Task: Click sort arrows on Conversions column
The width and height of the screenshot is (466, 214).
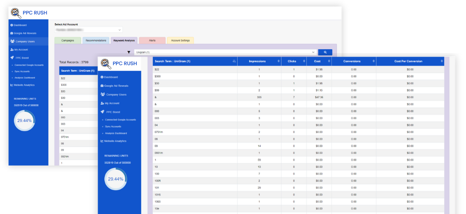Action: [x=374, y=61]
